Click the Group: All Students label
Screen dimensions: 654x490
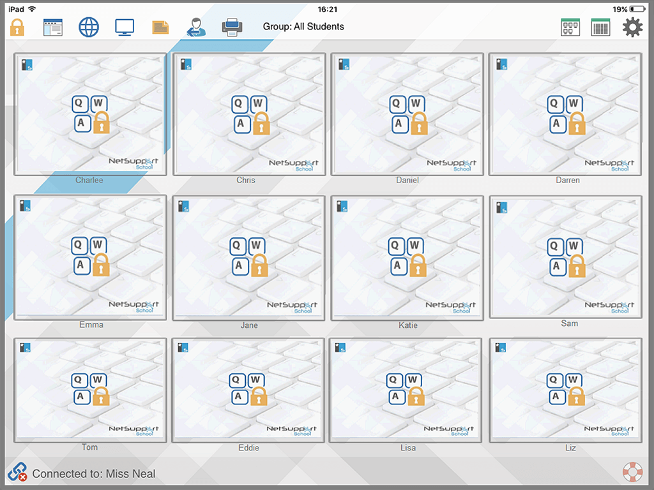(x=303, y=27)
